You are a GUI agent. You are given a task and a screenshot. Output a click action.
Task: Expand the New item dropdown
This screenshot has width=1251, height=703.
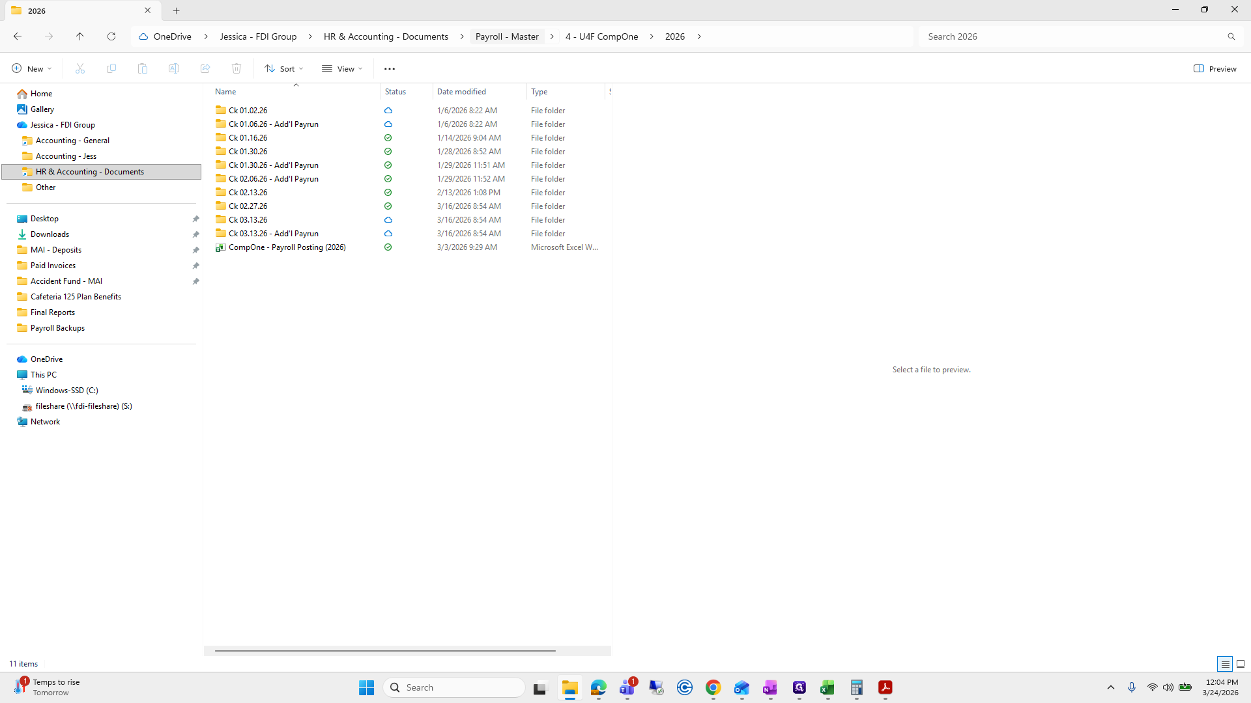pos(31,68)
